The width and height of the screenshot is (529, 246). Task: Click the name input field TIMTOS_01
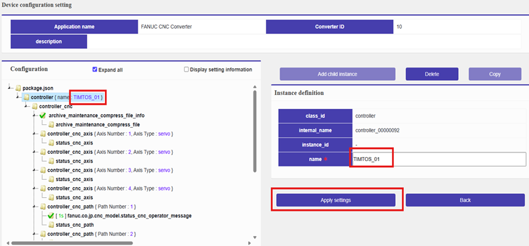[439, 159]
